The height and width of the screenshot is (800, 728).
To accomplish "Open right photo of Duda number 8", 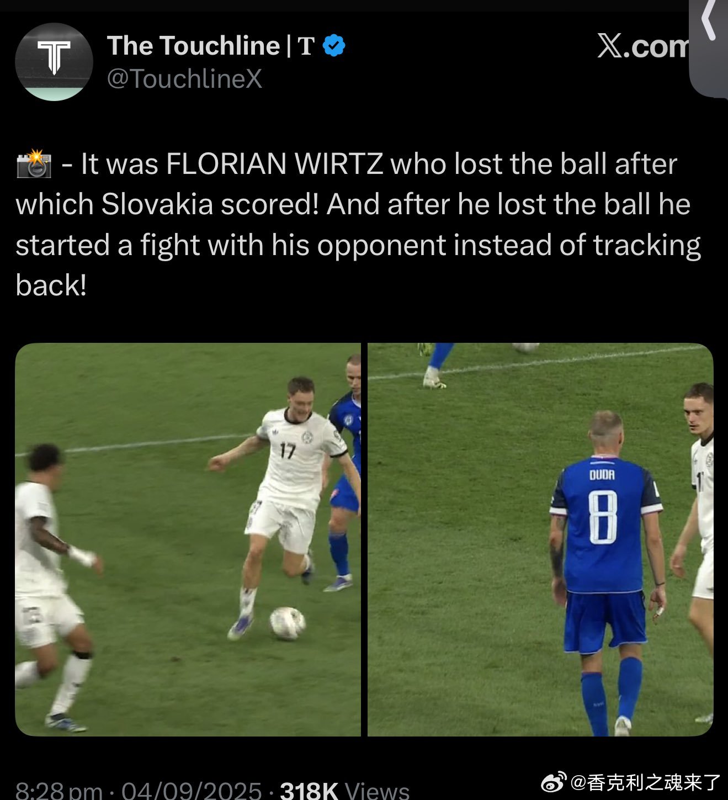I will tap(540, 539).
